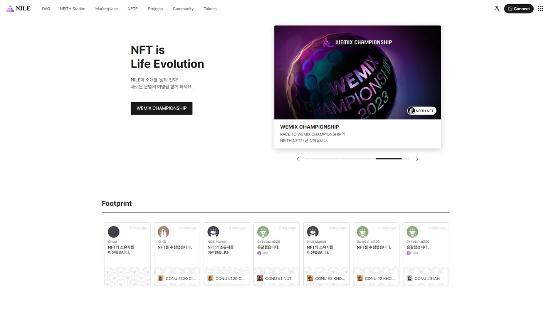The image size is (551, 313).
Task: Open the WEMIX Championship banner image
Action: 358,72
